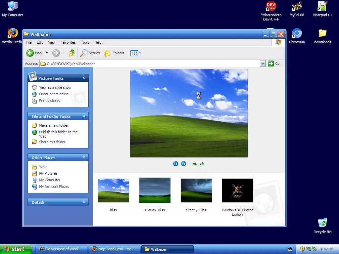
Task: Collapse the File and Folder Tasks panel
Action: tap(84, 116)
